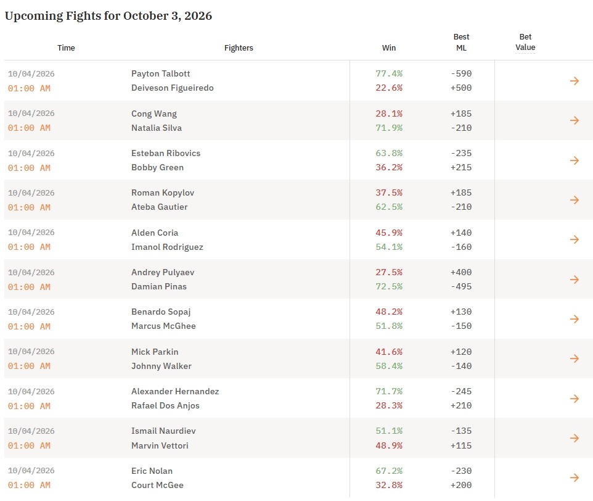This screenshot has height=501, width=593.
Task: Select fighter name Benardo Sopaj
Action: pyautogui.click(x=161, y=312)
